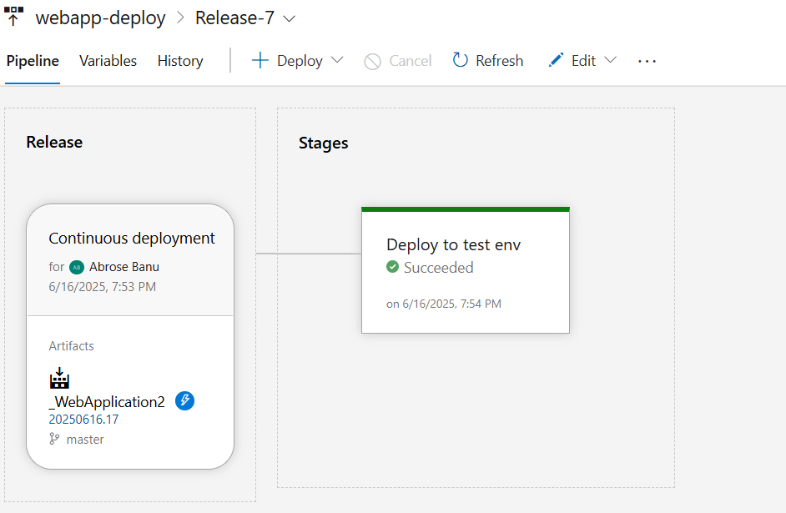
Task: Click the Abrose Banu avatar icon
Action: click(x=78, y=267)
